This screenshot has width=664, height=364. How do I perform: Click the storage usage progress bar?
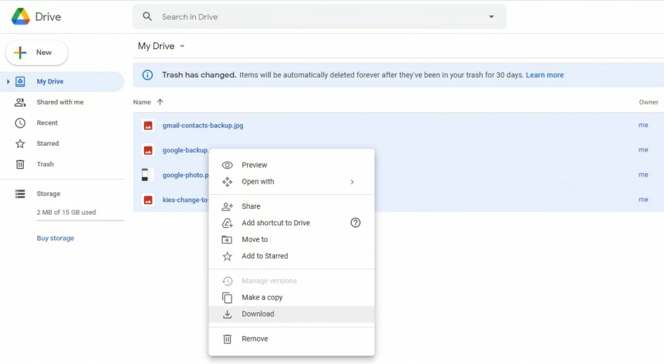coord(80,220)
